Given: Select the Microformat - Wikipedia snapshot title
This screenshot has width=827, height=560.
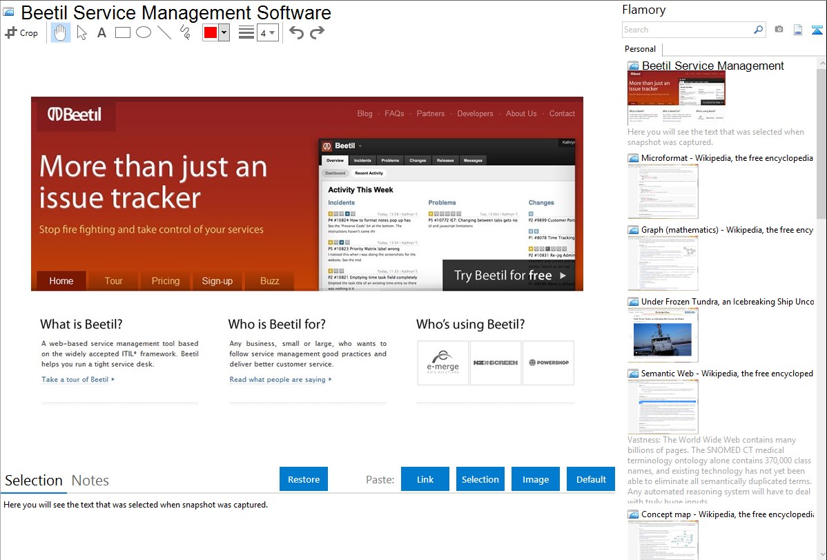Looking at the screenshot, I should pos(727,158).
